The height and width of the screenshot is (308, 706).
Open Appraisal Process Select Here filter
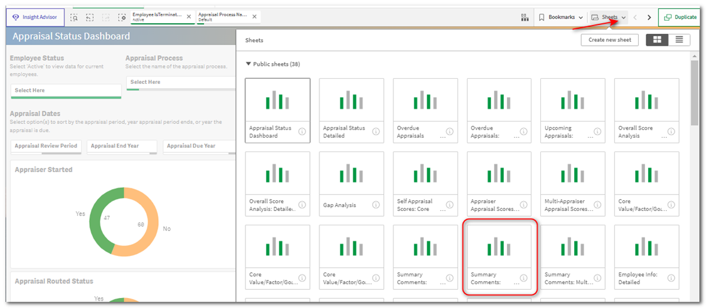181,83
